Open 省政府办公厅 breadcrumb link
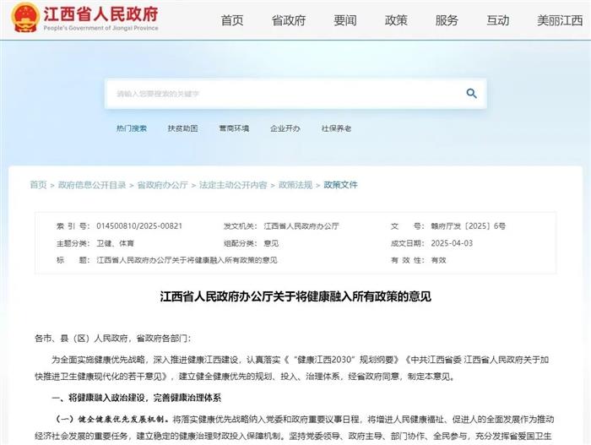The image size is (591, 445). pyautogui.click(x=162, y=185)
